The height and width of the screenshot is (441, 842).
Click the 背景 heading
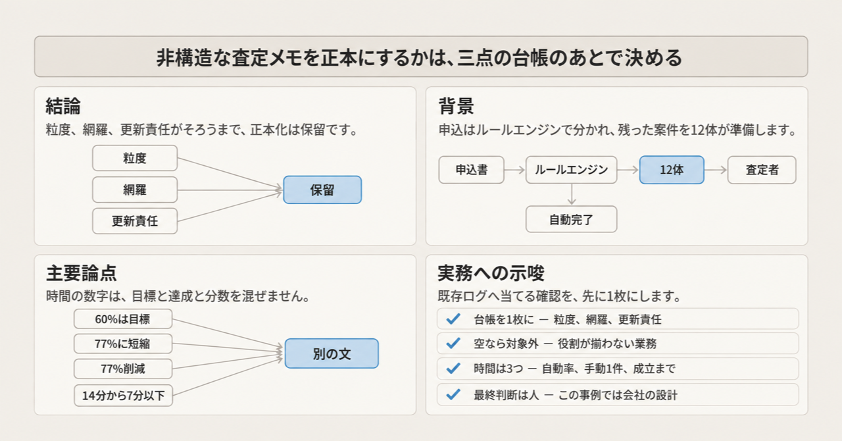(456, 105)
